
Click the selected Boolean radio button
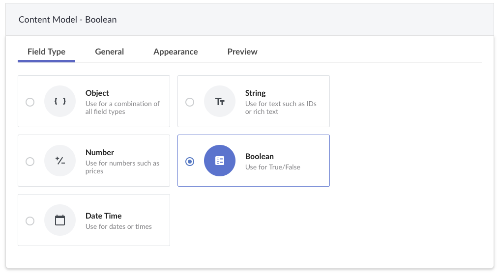(x=190, y=162)
